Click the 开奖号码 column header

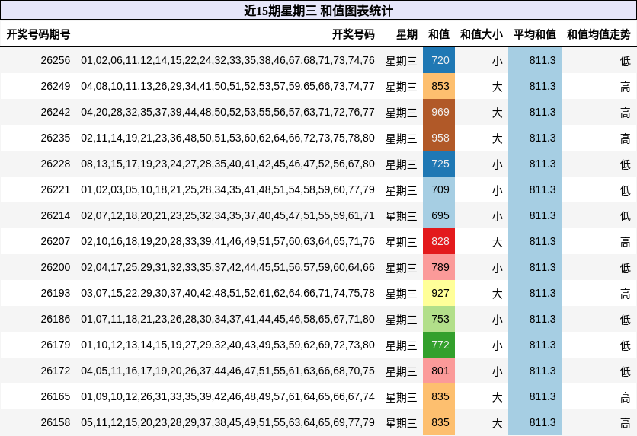coord(353,34)
